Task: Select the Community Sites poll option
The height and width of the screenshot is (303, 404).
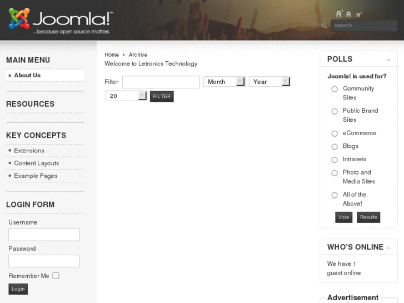Action: (335, 89)
